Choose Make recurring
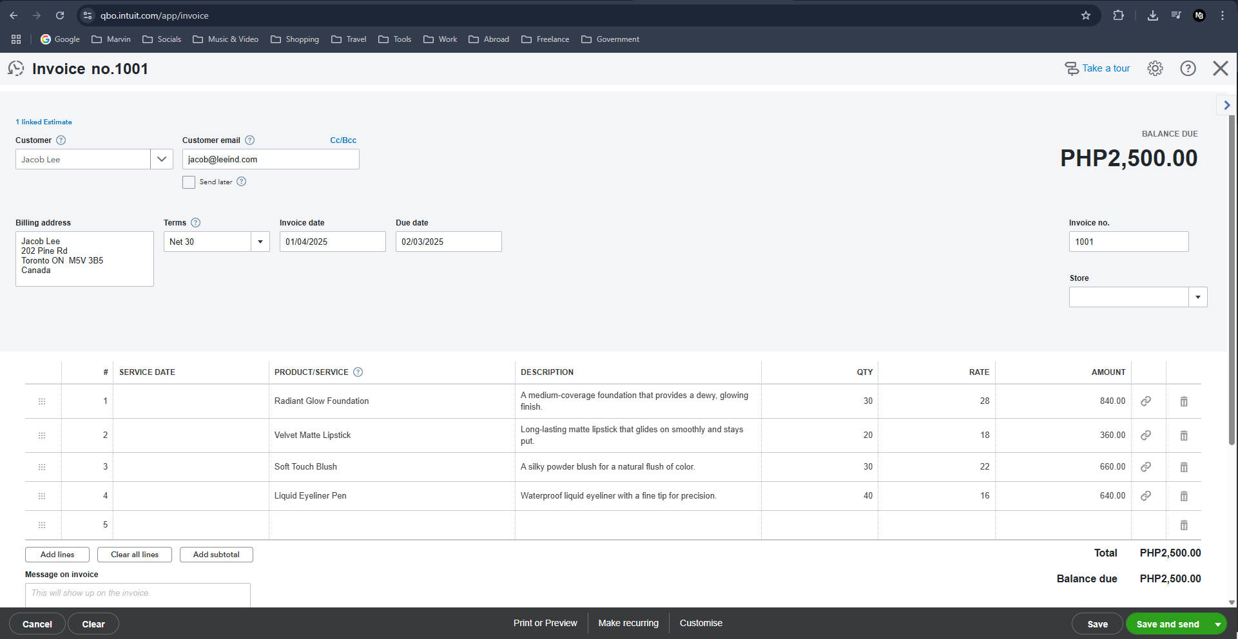Screen dimensions: 1238x639 (x=628, y=623)
